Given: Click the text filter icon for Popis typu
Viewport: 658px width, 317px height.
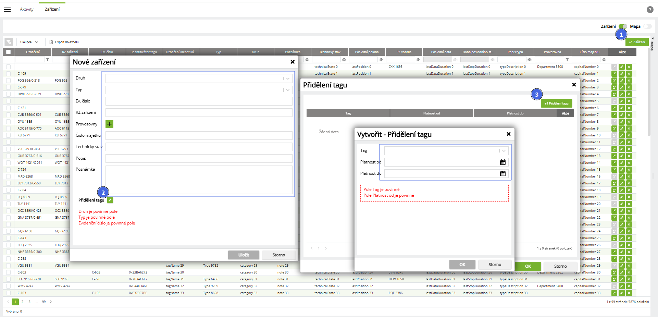Looking at the screenshot, I should point(530,60).
